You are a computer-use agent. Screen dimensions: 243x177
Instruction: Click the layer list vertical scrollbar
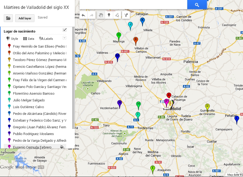pos(73,81)
